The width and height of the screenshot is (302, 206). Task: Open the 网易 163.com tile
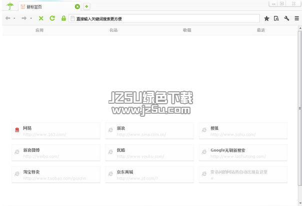coord(56,131)
